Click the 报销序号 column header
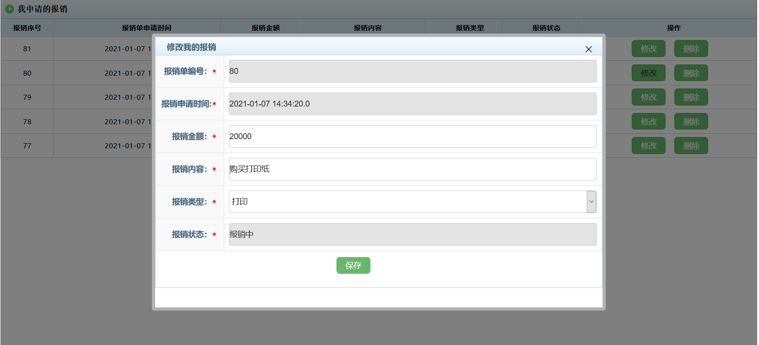 [x=27, y=28]
